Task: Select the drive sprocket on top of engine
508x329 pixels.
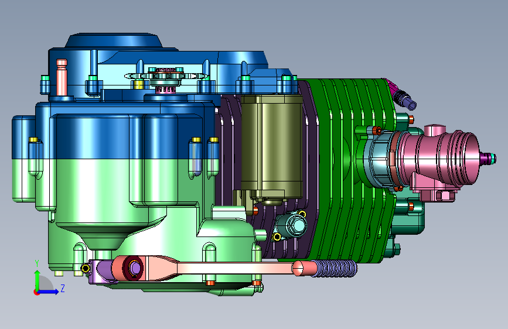Action: tap(167, 76)
